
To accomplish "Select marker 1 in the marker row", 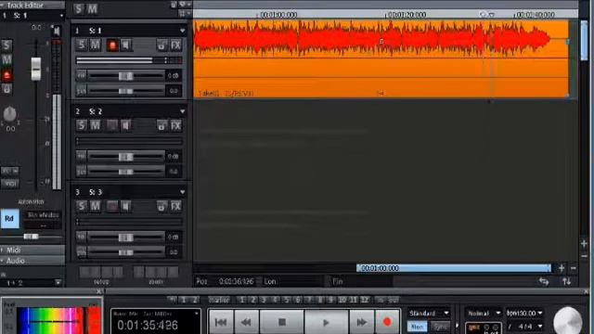I will coord(241,300).
